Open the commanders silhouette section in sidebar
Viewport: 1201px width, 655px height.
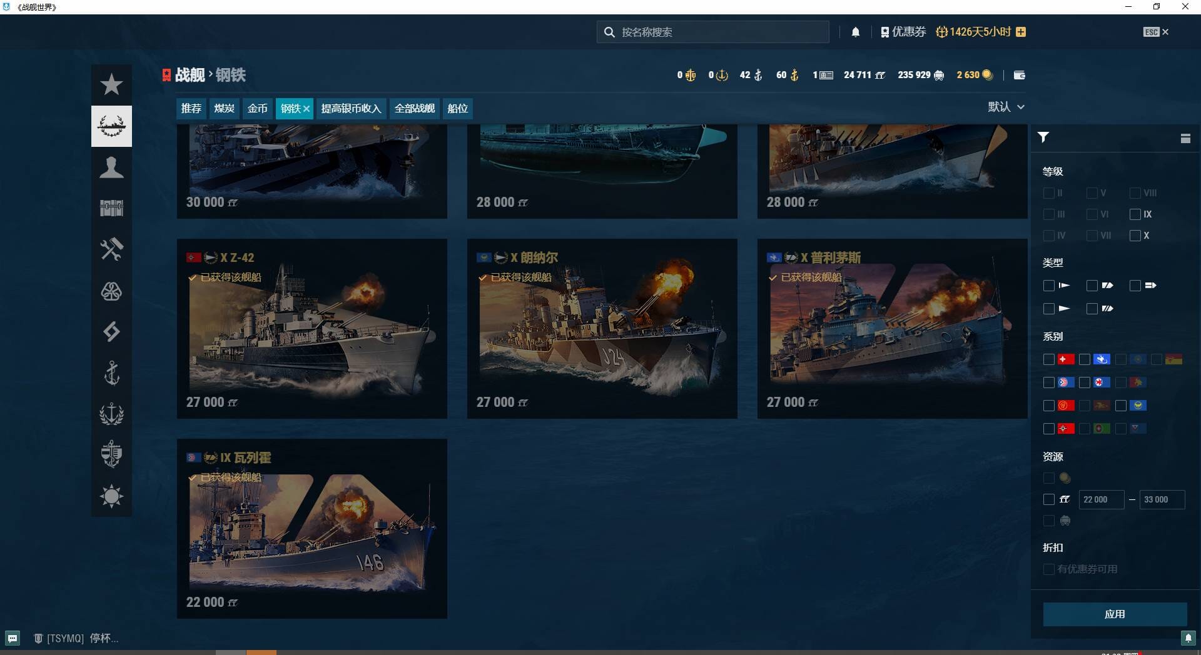click(111, 167)
